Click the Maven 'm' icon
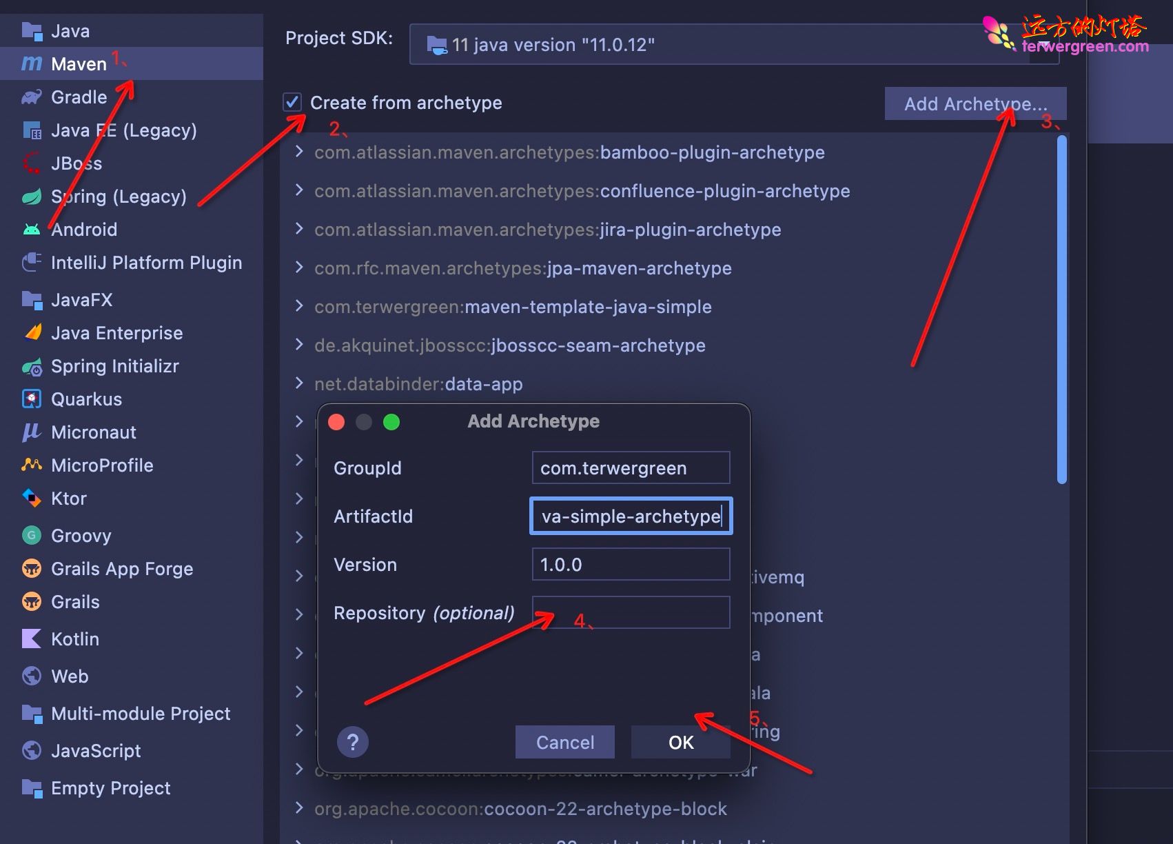This screenshot has width=1173, height=844. click(x=32, y=63)
